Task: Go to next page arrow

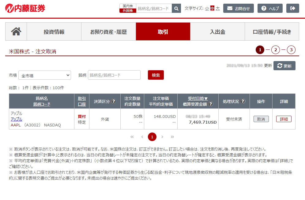Action: pos(162,137)
